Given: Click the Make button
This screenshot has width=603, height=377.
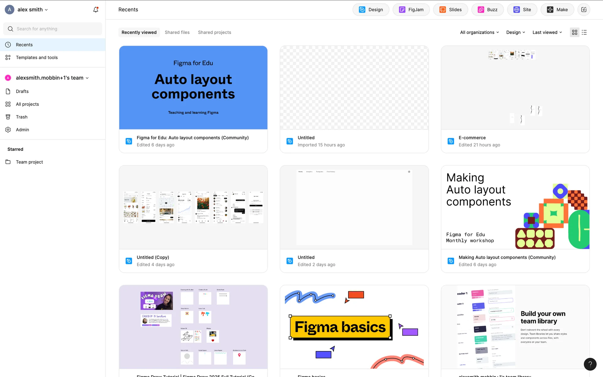Looking at the screenshot, I should tap(557, 10).
